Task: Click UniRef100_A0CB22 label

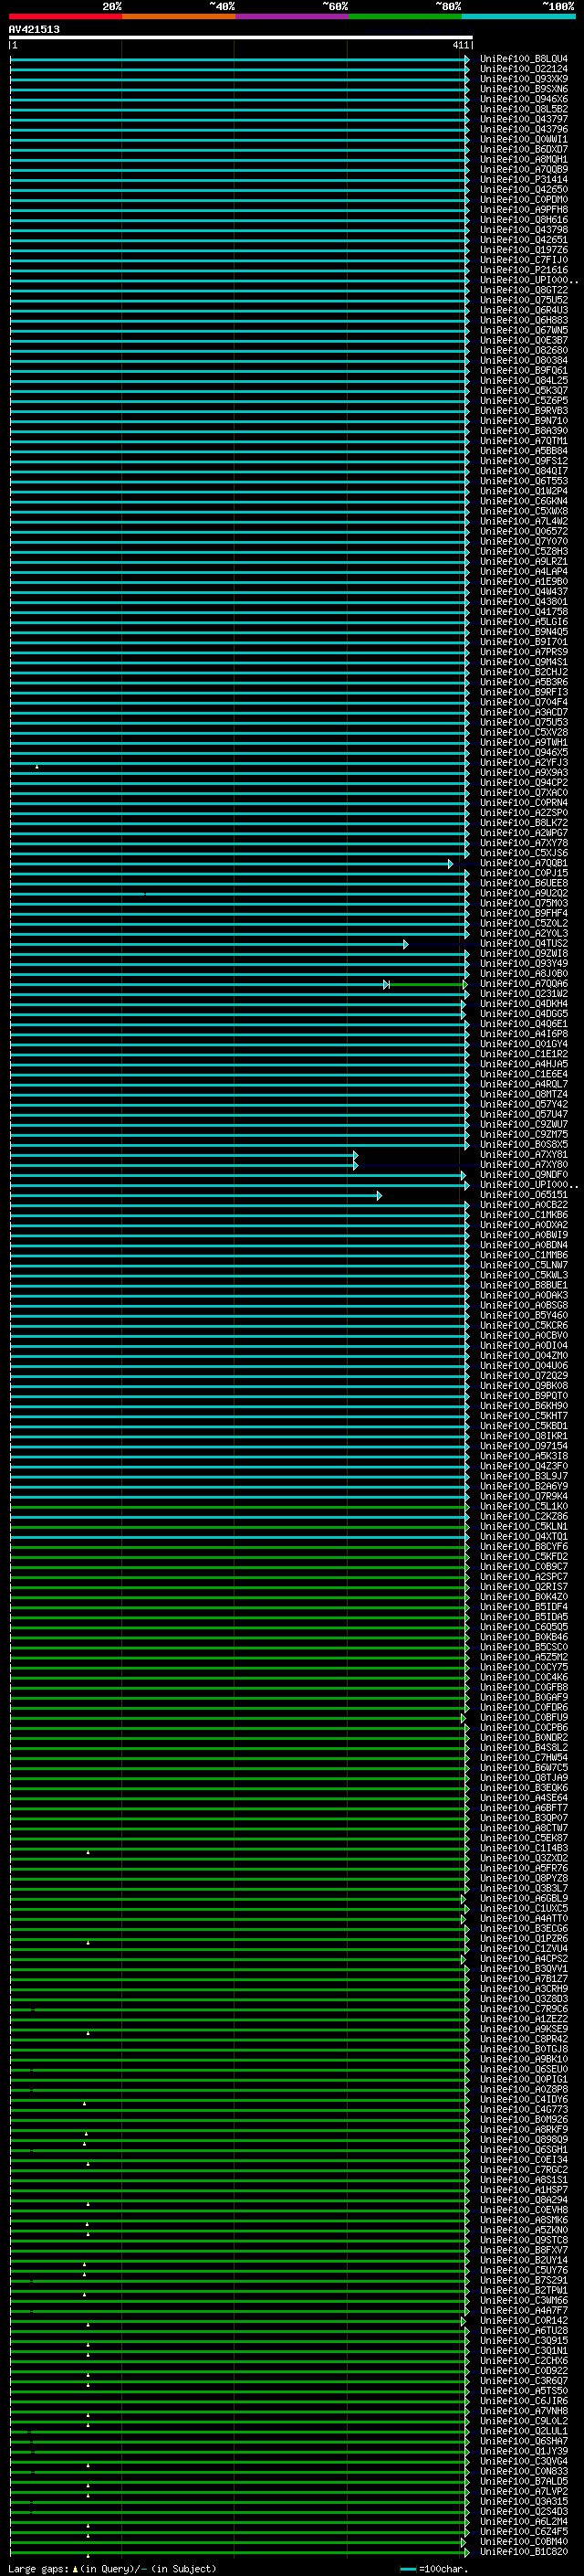Action: coord(523,1205)
